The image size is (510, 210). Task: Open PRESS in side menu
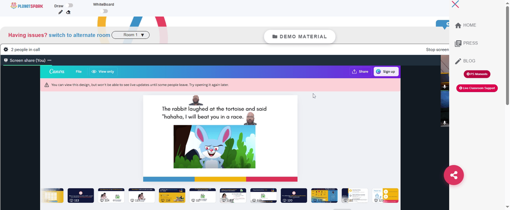pos(467,43)
